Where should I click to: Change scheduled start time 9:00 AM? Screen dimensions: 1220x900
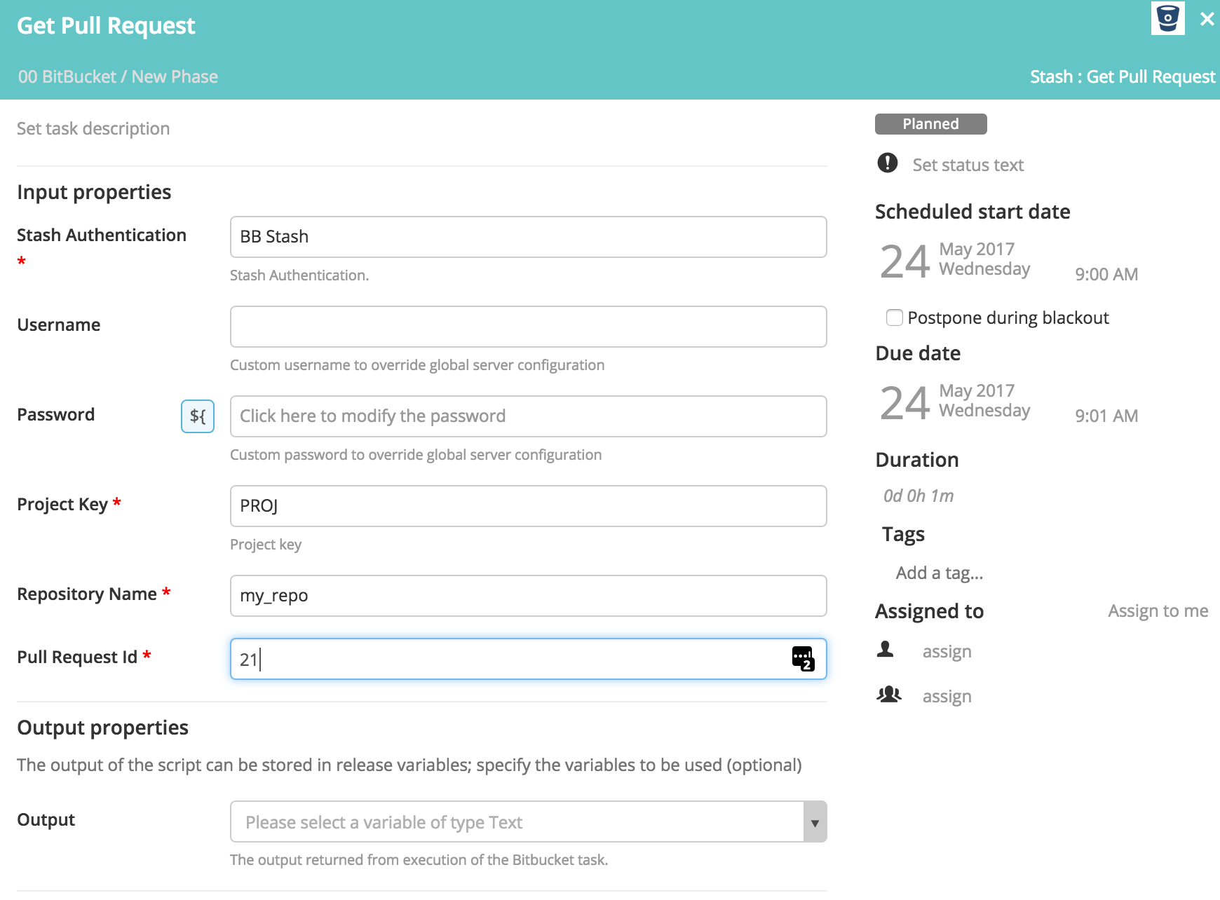tap(1106, 274)
